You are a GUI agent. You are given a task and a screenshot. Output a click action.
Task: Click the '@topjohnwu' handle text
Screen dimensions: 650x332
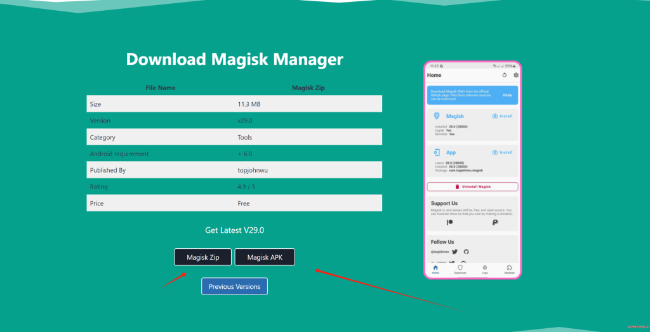(x=440, y=251)
